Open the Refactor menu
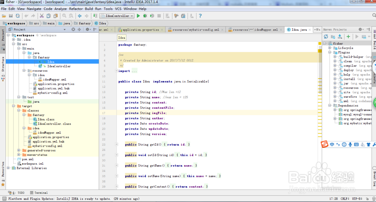The image size is (376, 202). pyautogui.click(x=76, y=9)
